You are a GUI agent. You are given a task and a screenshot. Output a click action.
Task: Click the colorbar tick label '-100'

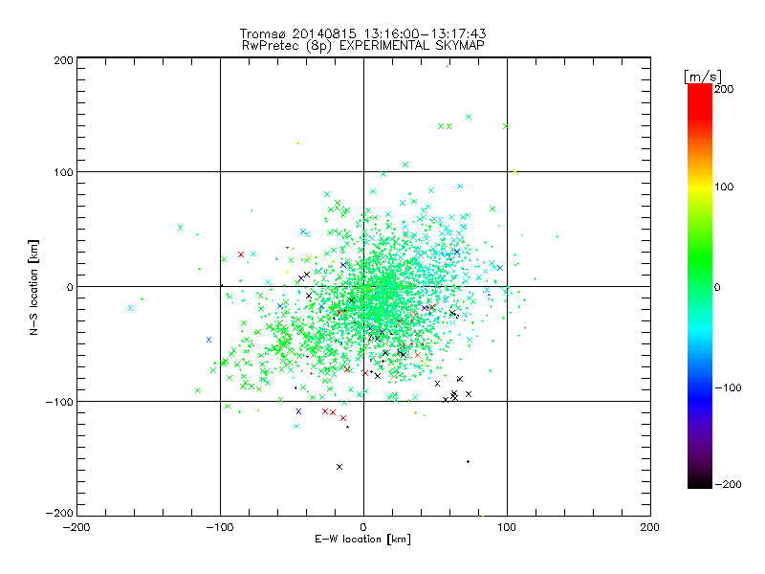tap(728, 388)
